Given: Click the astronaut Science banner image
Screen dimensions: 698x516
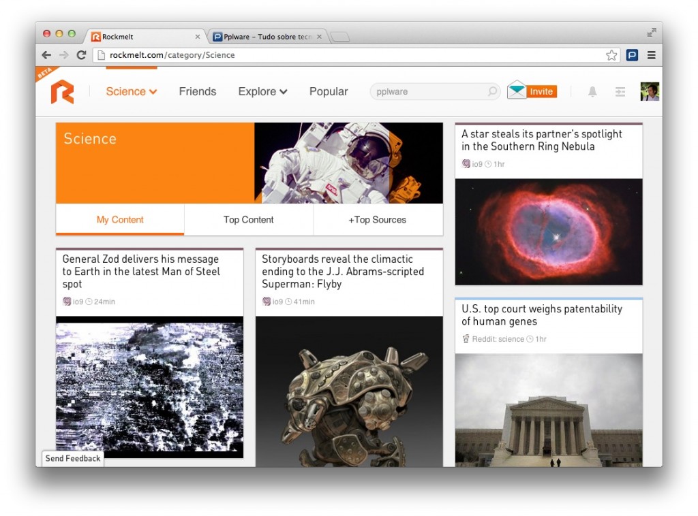Looking at the screenshot, I should [x=348, y=163].
